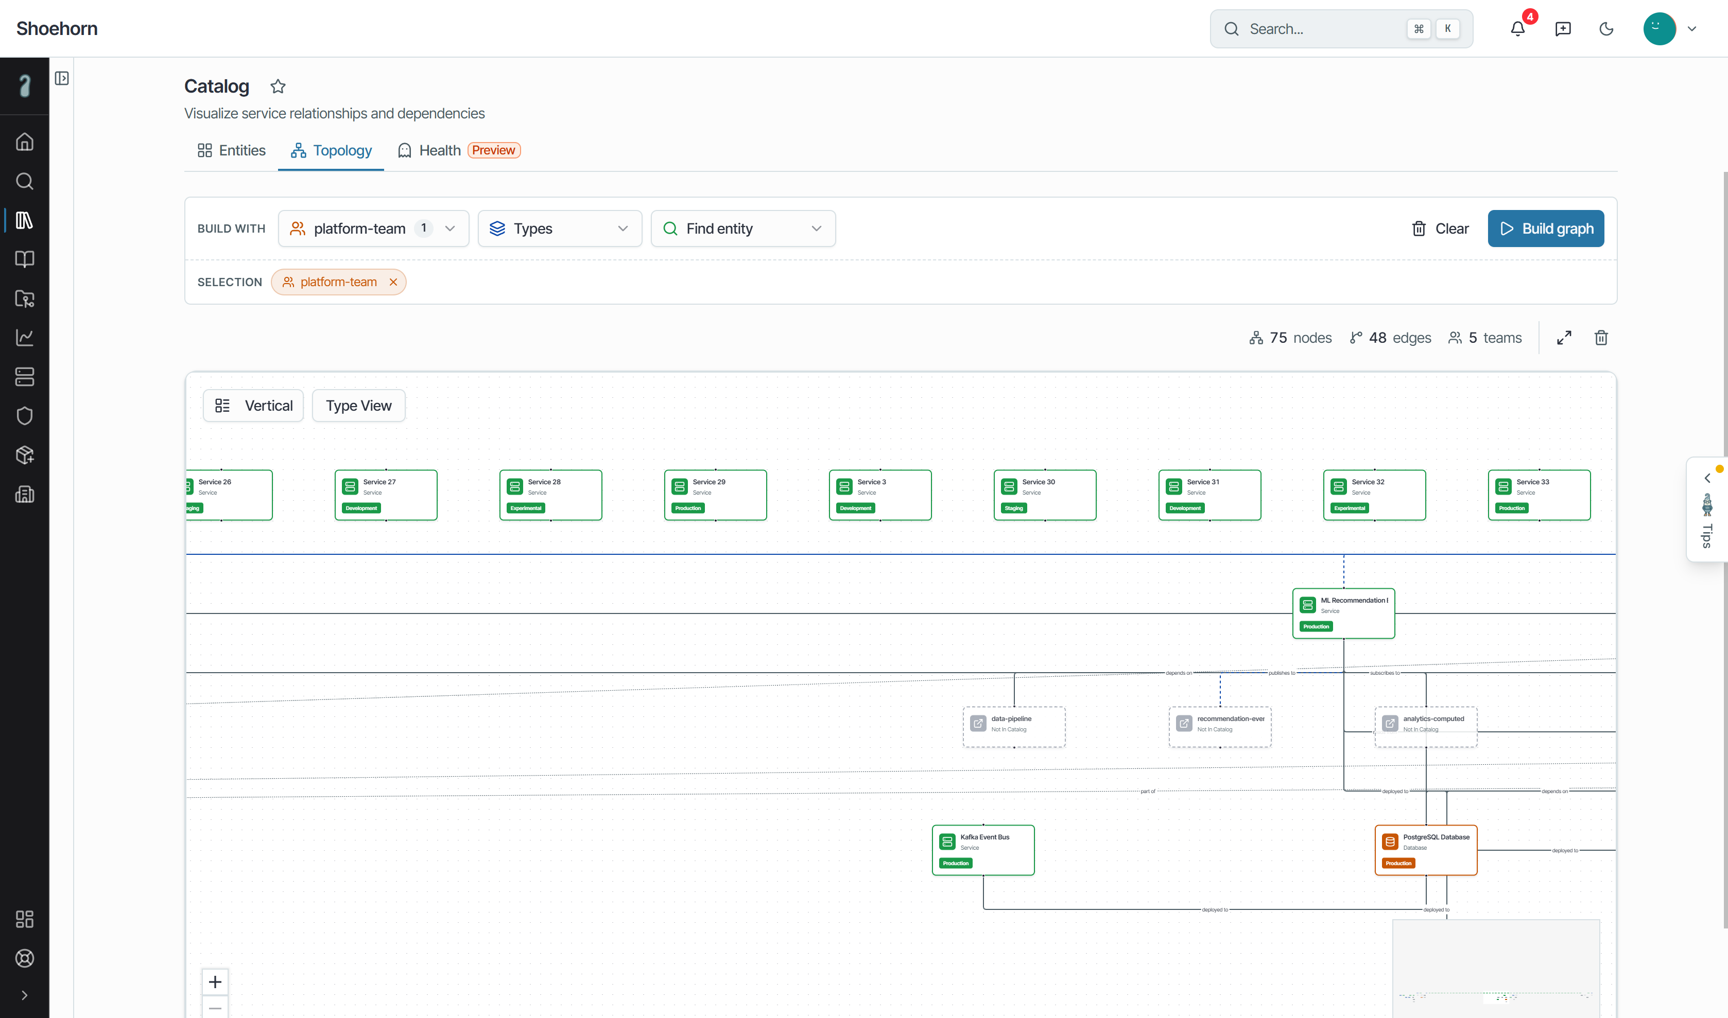
Task: Select the Service 33 node label
Action: [1532, 482]
